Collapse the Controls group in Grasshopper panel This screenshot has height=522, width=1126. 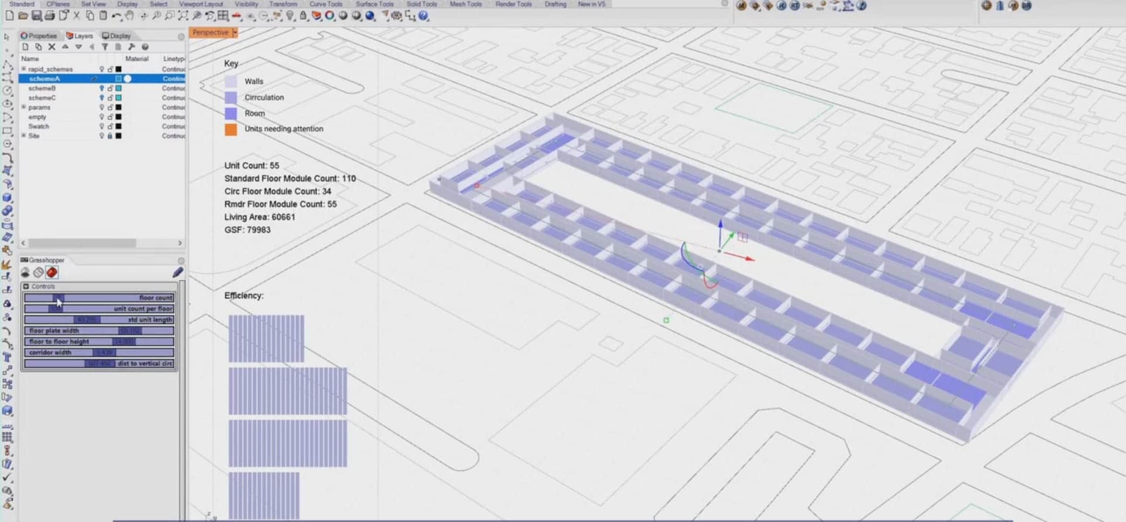point(26,286)
